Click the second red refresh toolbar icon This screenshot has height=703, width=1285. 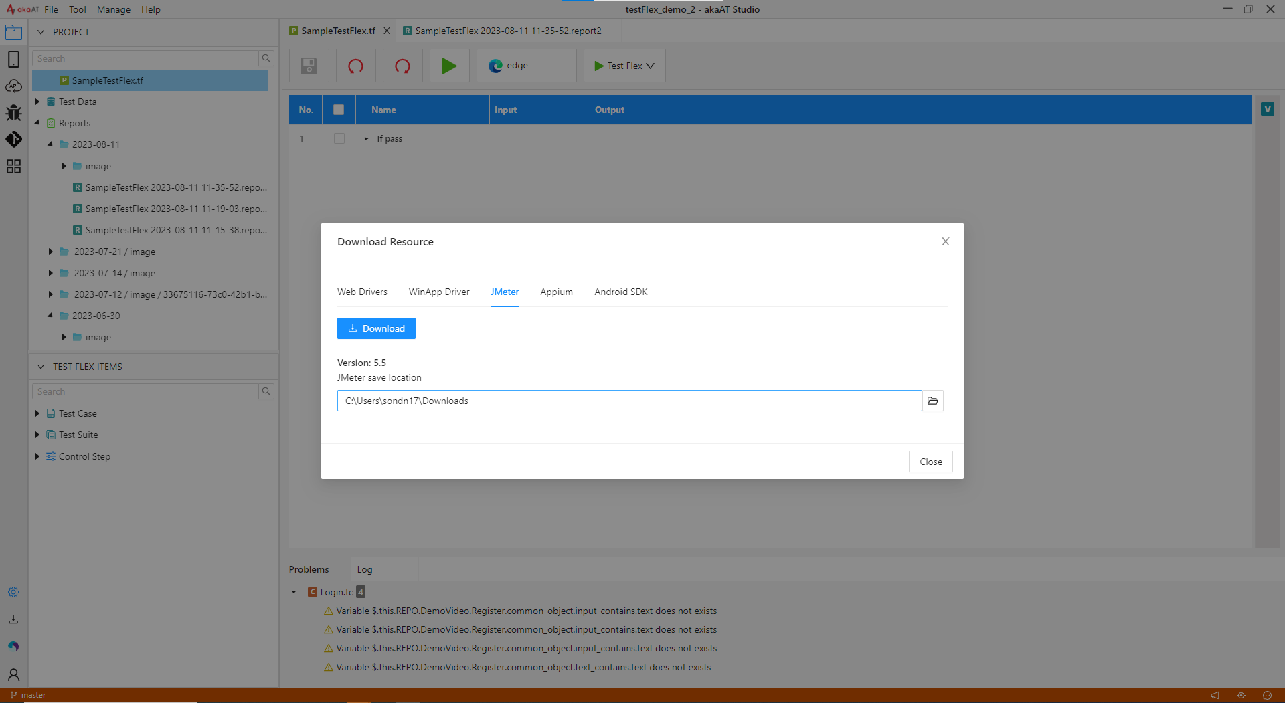[402, 66]
